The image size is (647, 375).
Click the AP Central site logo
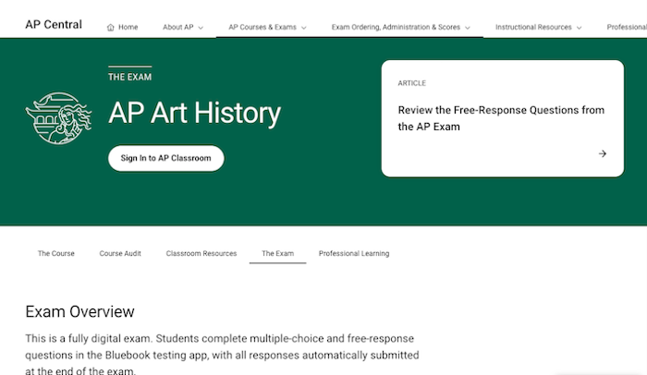(x=54, y=25)
